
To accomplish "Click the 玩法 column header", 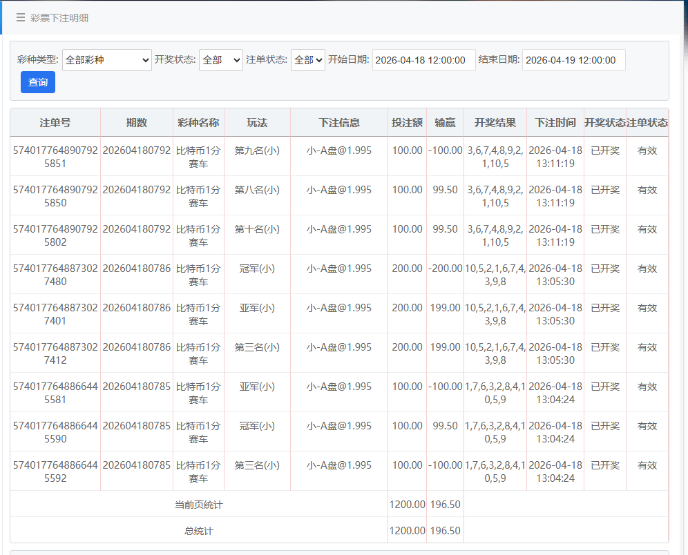I will pyautogui.click(x=257, y=123).
